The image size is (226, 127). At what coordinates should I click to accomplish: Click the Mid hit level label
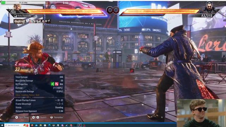point(61,84)
